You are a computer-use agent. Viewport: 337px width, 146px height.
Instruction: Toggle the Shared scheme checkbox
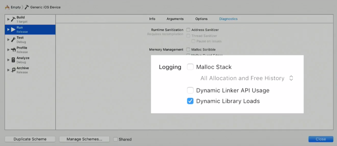coord(115,139)
